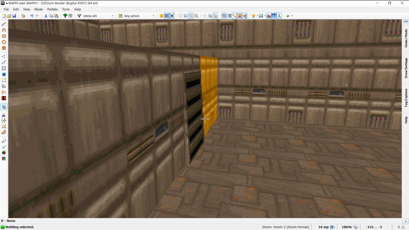Select the colorful dots nodes icon
The height and width of the screenshot is (230, 409).
4,121
